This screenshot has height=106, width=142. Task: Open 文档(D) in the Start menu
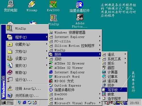(x=27, y=51)
